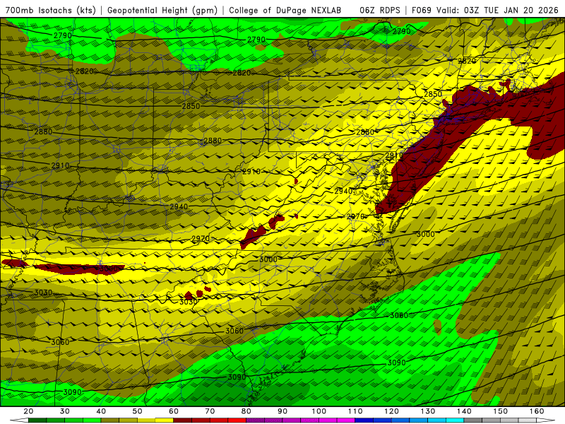Screen dimensions: 565x424
Task: Click the colorbar label "100"
Action: 319,411
